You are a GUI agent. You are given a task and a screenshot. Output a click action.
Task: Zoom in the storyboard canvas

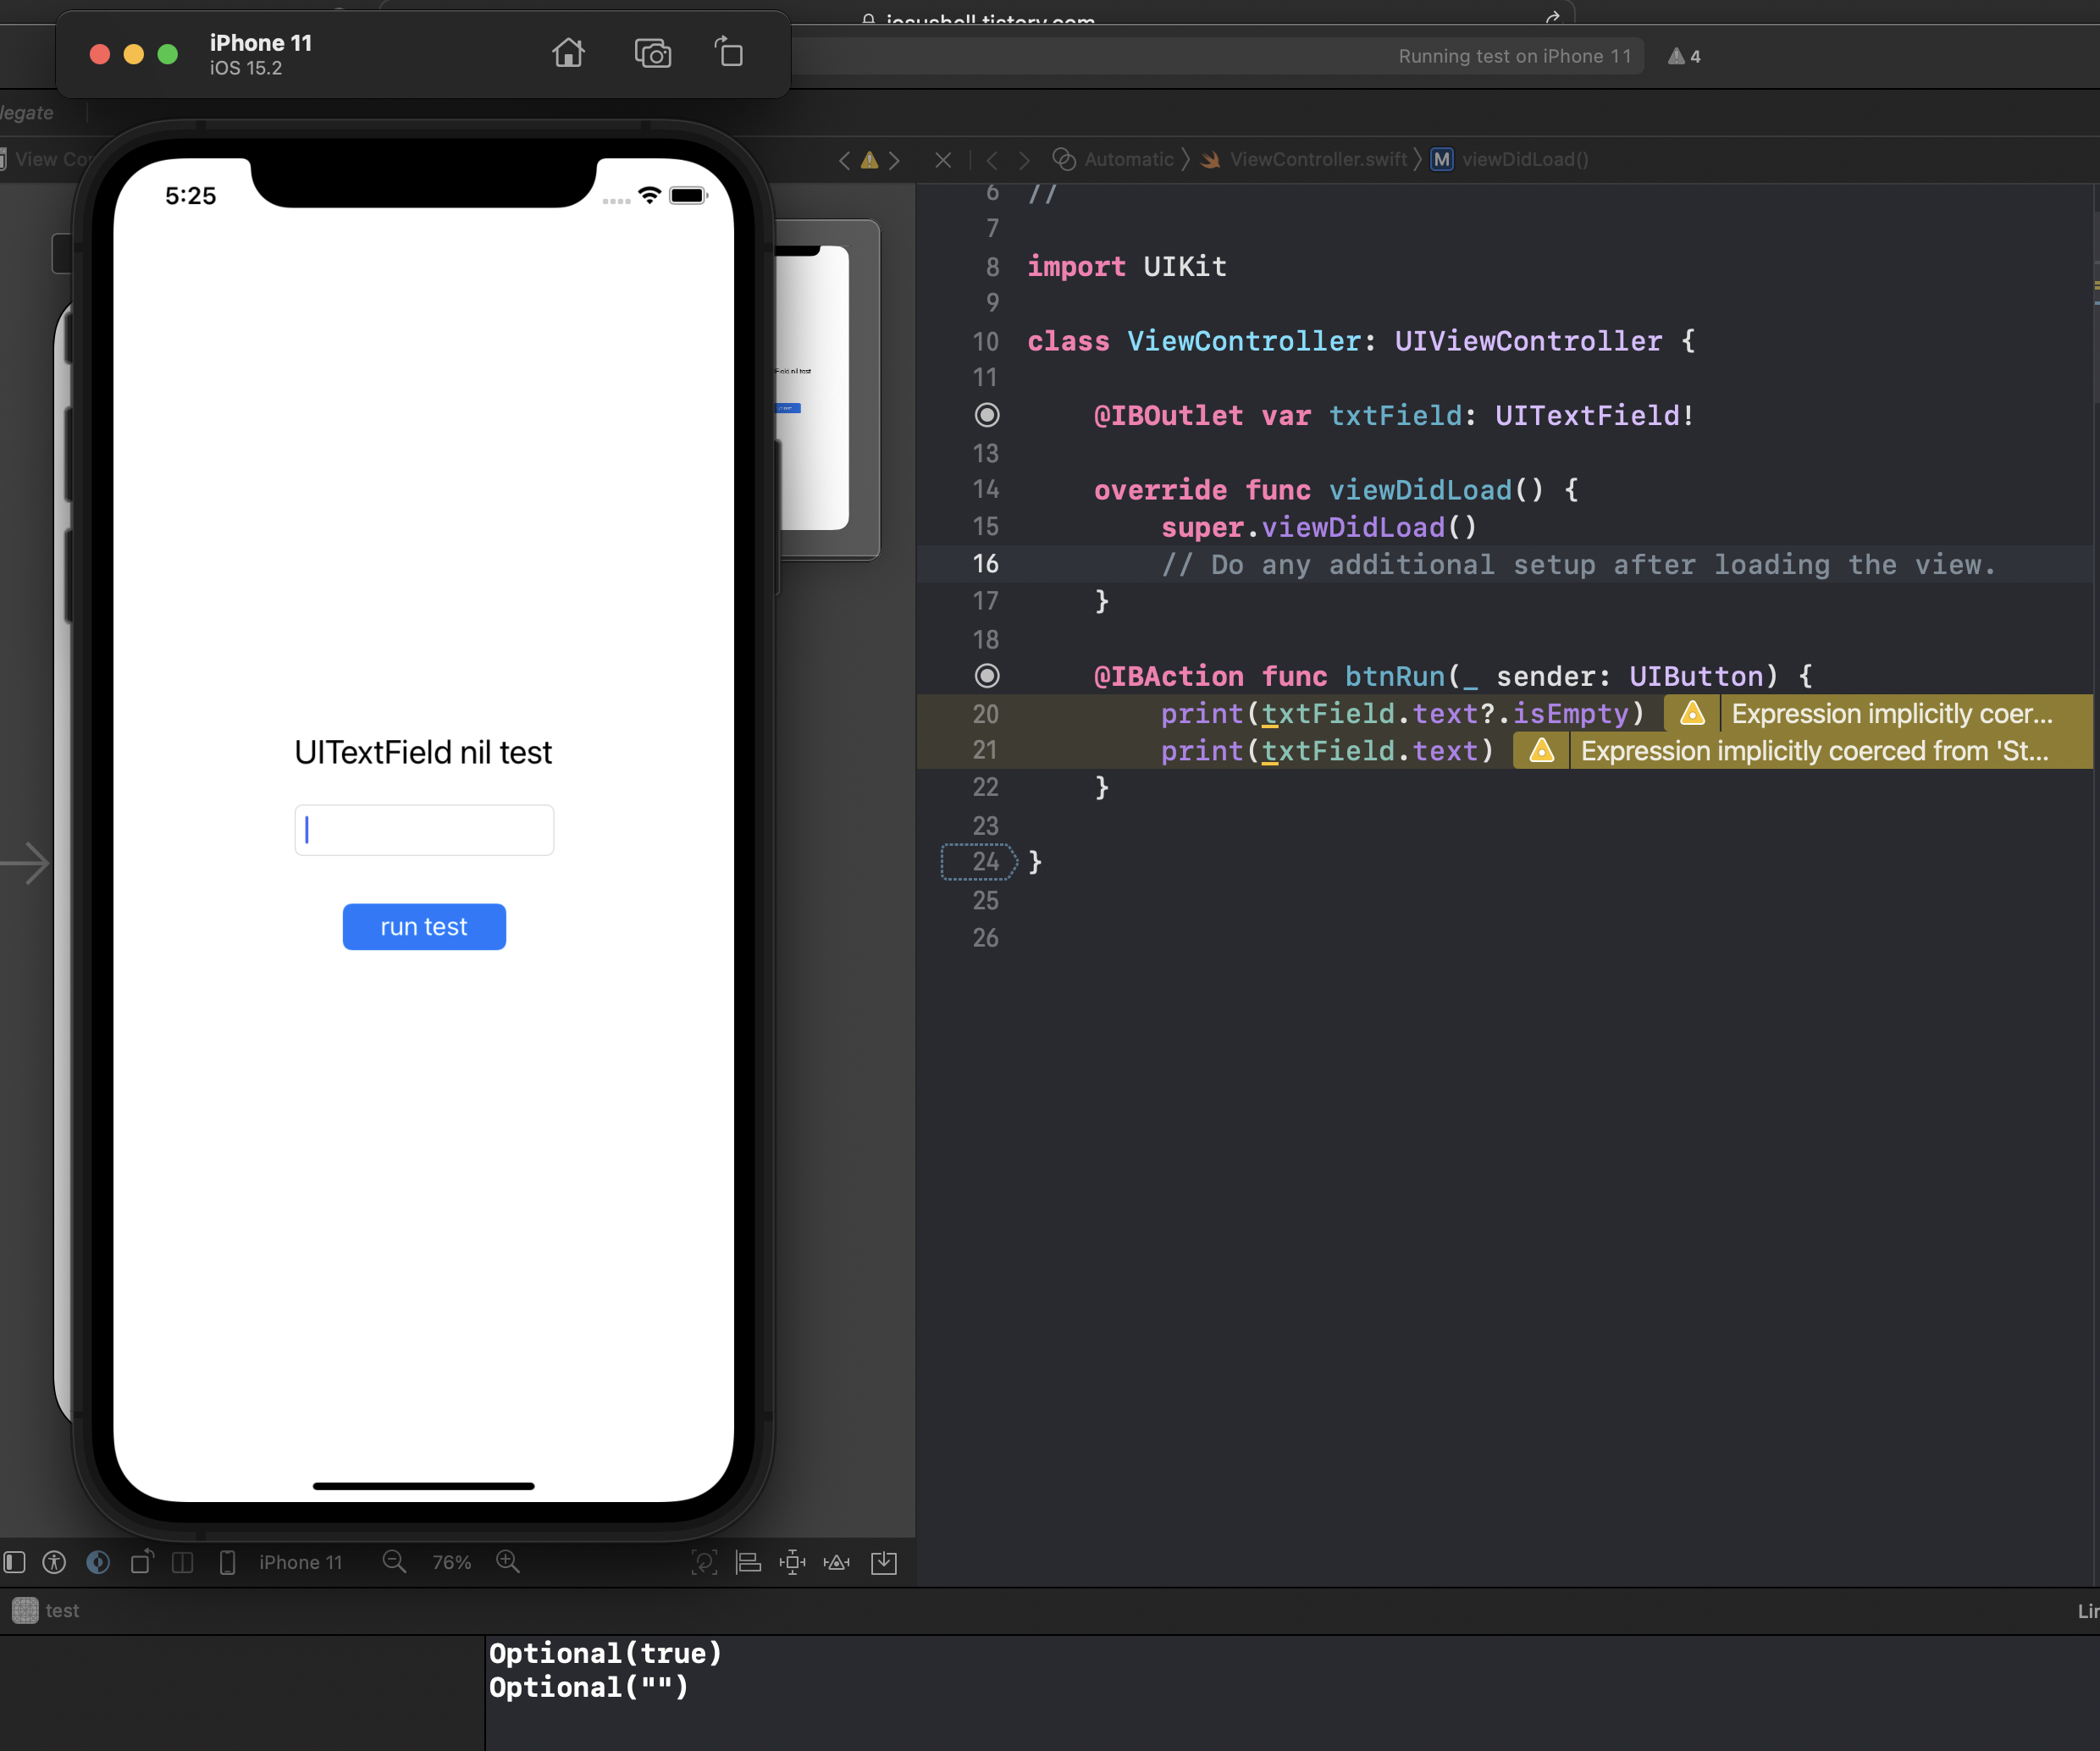pos(508,1562)
